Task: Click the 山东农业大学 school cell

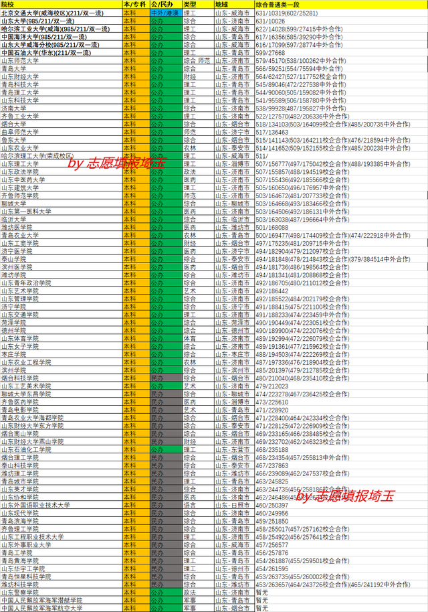Action: (x=62, y=148)
